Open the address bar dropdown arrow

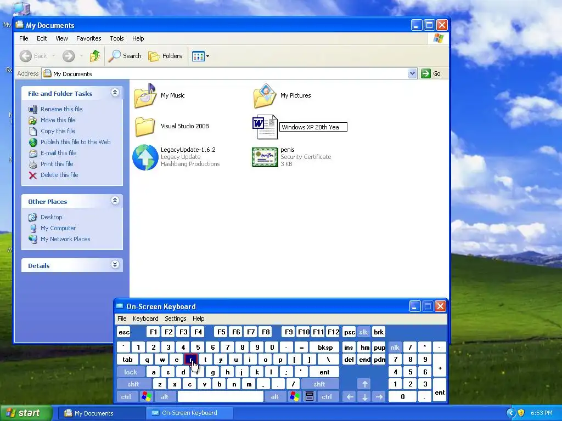click(413, 73)
